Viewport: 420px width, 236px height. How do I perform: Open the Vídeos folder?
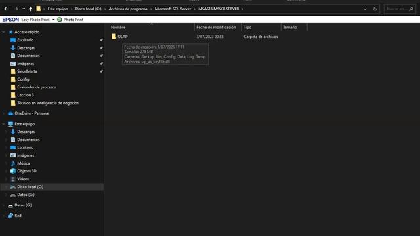click(x=23, y=179)
